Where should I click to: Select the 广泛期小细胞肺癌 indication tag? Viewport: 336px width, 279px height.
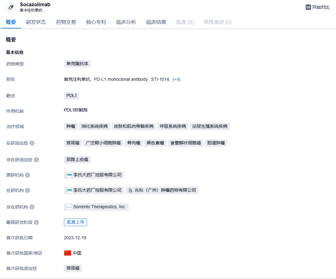coord(103,143)
